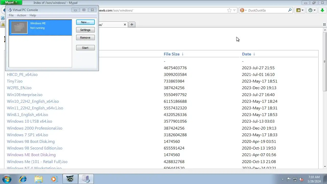
Task: Download Windows 98 Boot Disk.img
Action: pos(31,141)
